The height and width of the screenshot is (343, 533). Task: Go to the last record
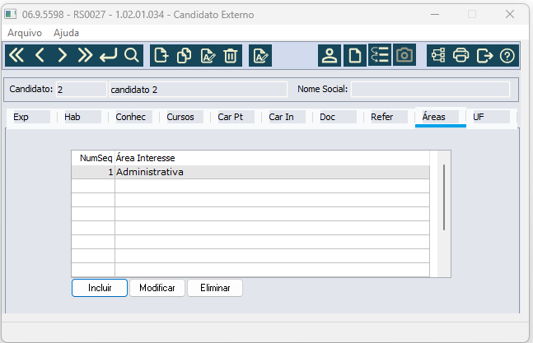pyautogui.click(x=85, y=55)
